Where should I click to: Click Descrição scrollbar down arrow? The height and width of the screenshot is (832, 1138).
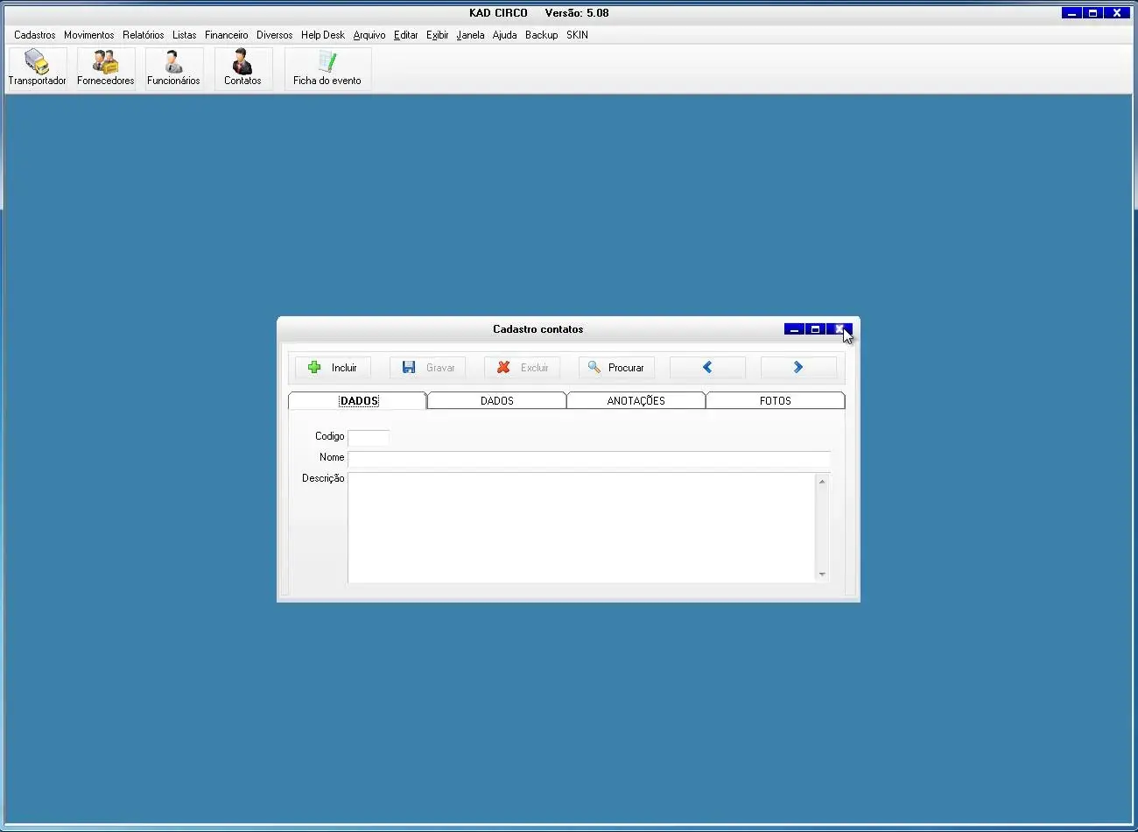click(x=822, y=575)
